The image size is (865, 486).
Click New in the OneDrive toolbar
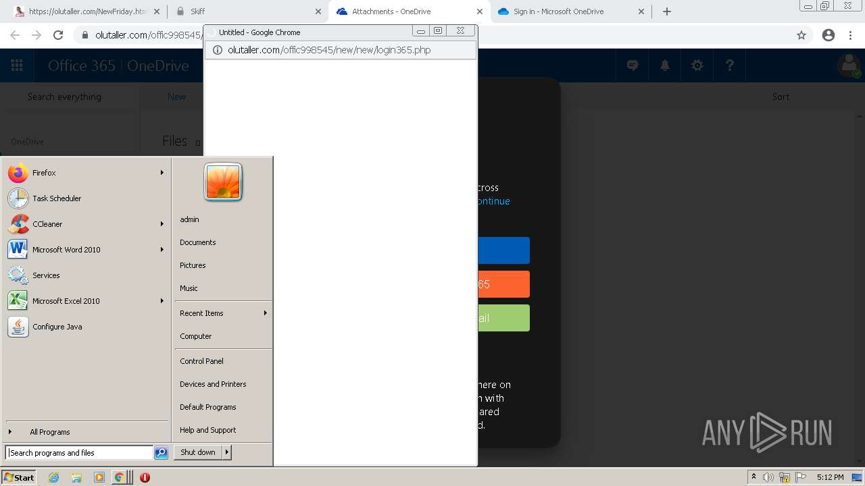[x=176, y=97]
